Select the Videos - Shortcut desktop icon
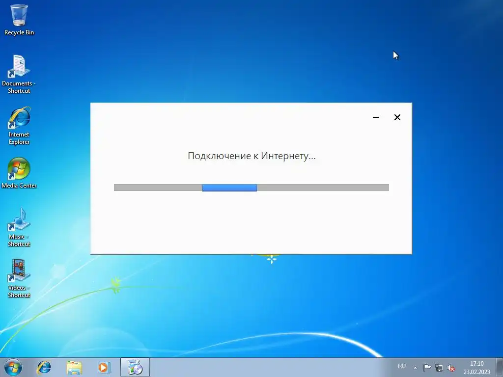 pyautogui.click(x=19, y=279)
